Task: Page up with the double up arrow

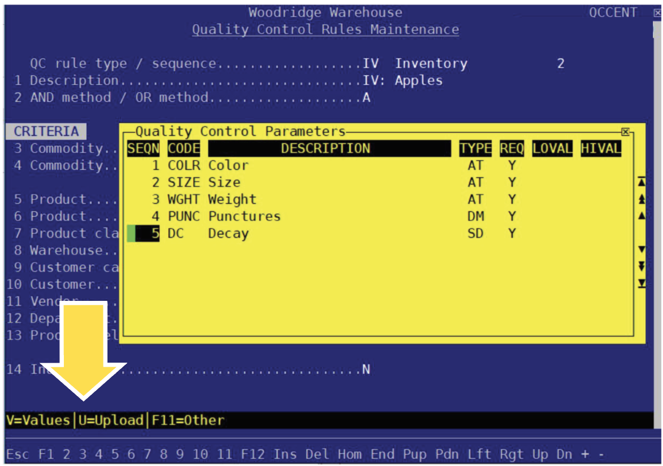Action: coord(642,199)
